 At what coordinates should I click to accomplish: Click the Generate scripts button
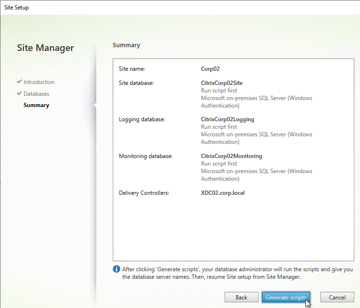click(x=286, y=297)
